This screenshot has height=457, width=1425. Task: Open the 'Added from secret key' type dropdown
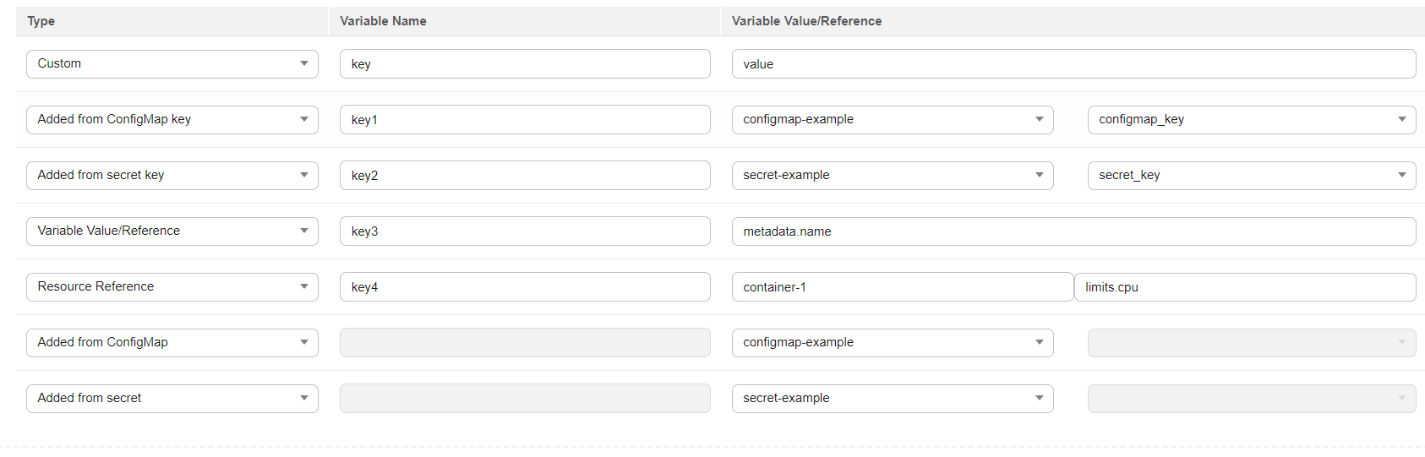tap(172, 176)
